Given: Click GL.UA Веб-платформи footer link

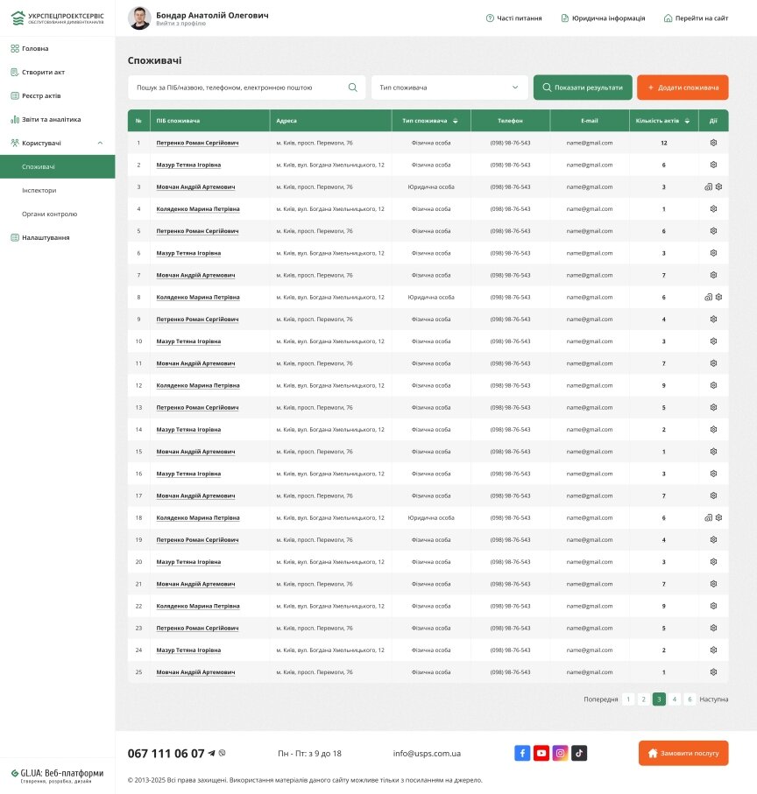Looking at the screenshot, I should coord(57,776).
